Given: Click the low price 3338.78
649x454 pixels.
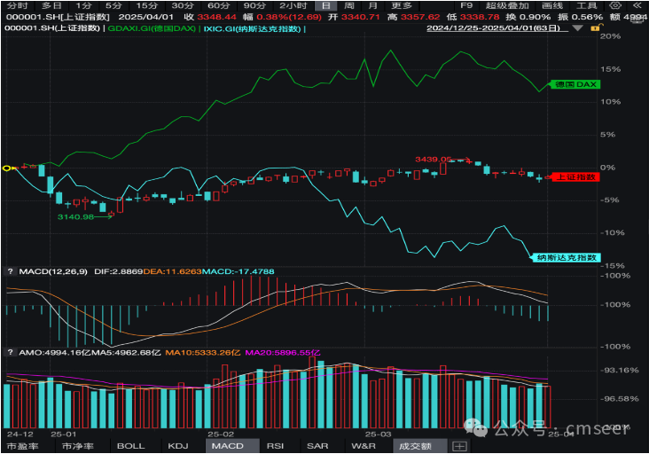Looking at the screenshot, I should click(480, 17).
